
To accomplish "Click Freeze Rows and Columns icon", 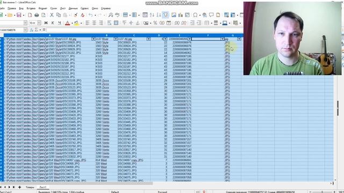I will pyautogui.click(x=233, y=15).
